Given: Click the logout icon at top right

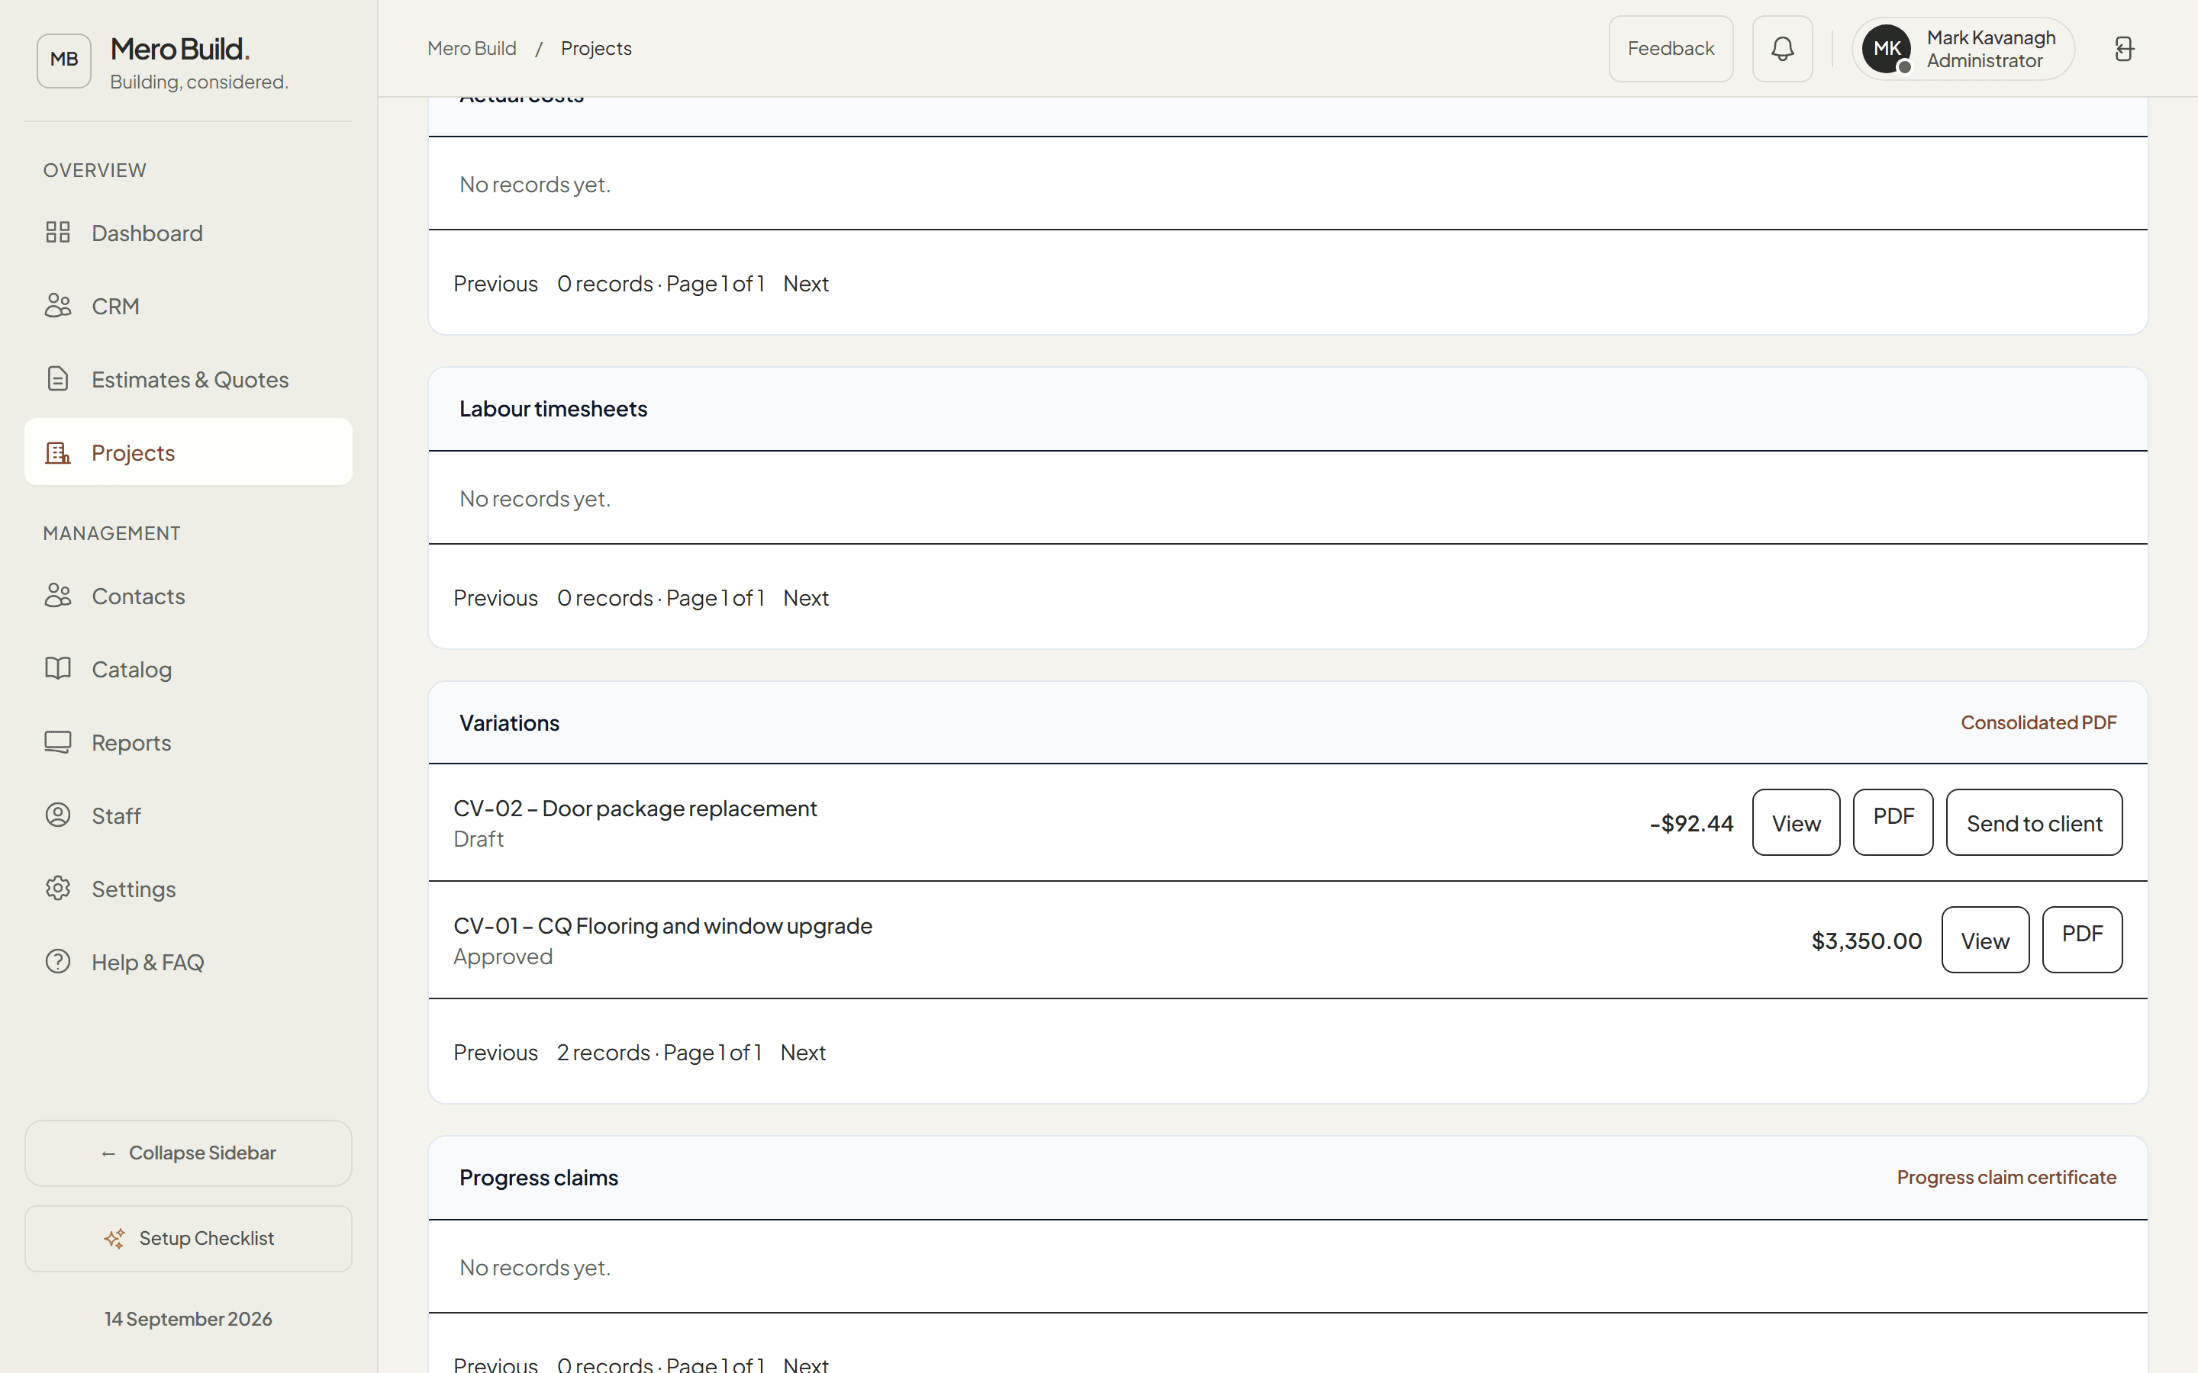Looking at the screenshot, I should tap(2123, 49).
